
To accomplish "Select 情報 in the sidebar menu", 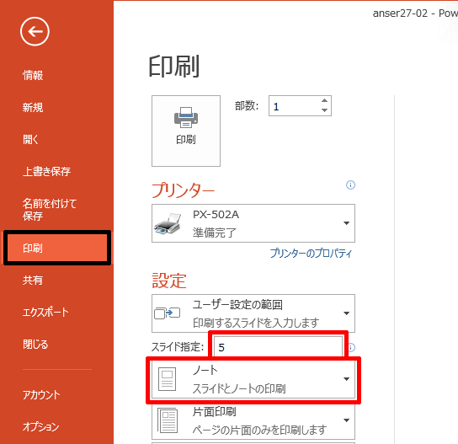I will coord(33,75).
